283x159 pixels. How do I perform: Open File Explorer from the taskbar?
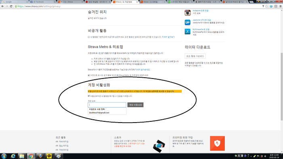pyautogui.click(x=22, y=156)
